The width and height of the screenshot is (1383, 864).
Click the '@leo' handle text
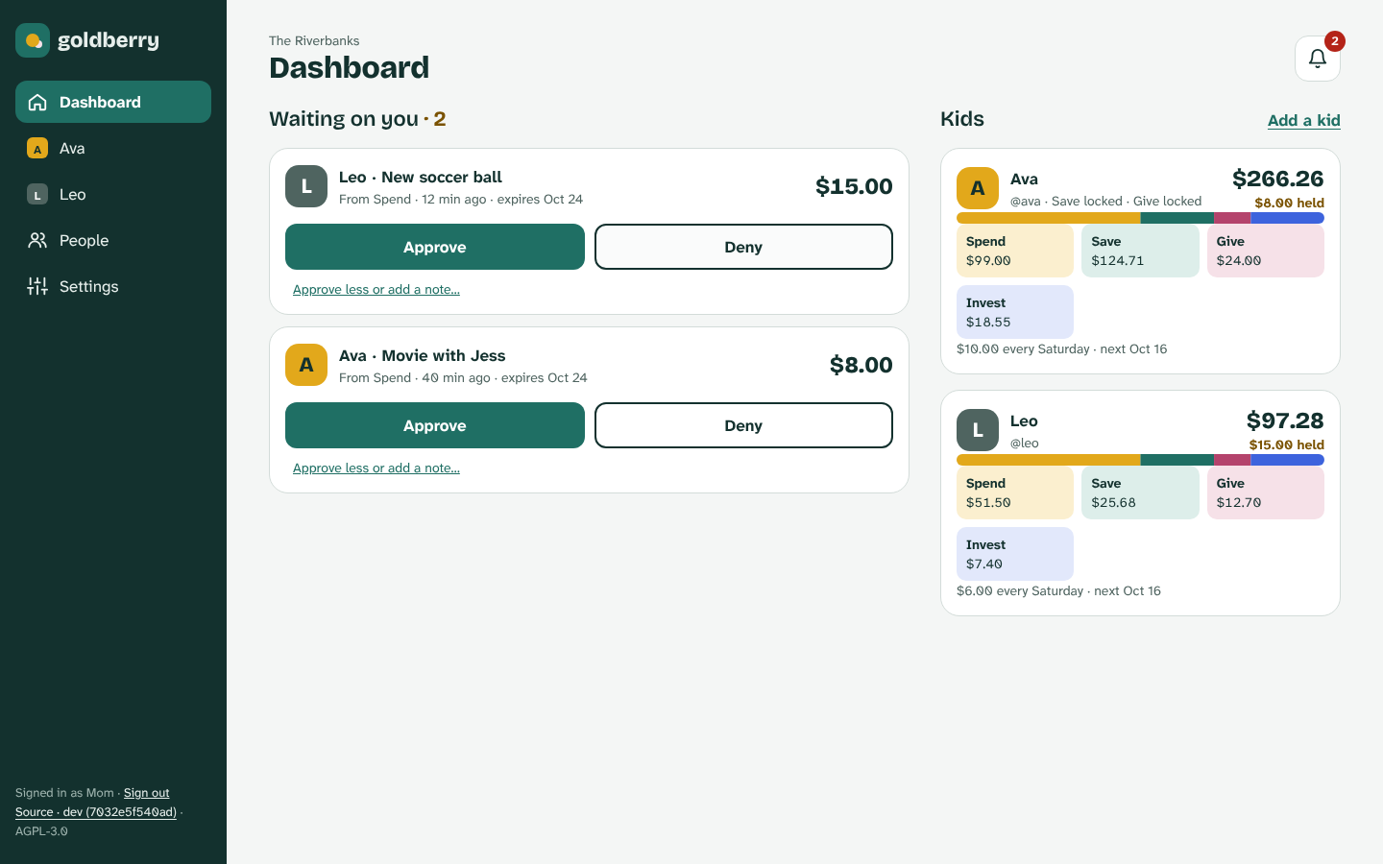coord(1025,443)
